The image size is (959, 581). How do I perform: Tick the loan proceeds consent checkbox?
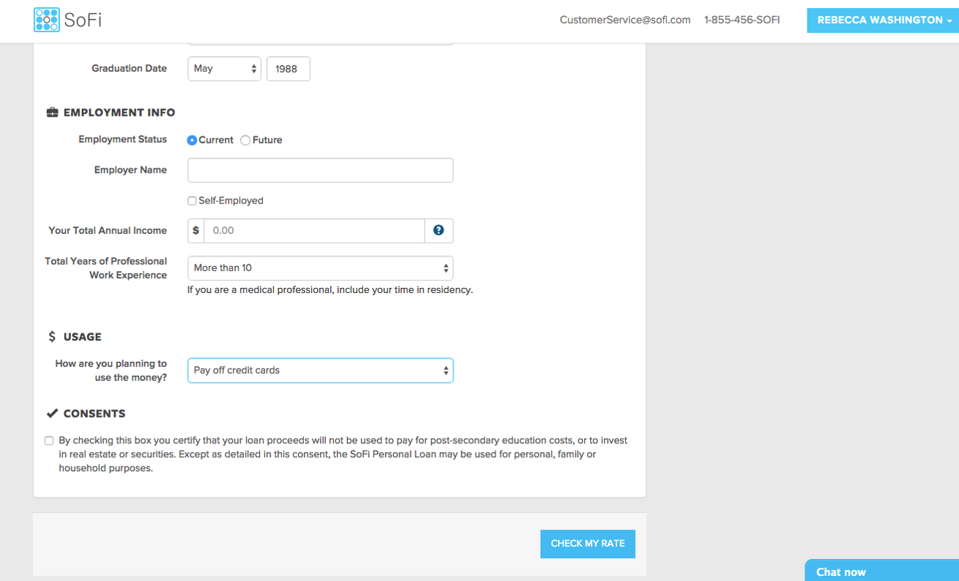point(49,441)
